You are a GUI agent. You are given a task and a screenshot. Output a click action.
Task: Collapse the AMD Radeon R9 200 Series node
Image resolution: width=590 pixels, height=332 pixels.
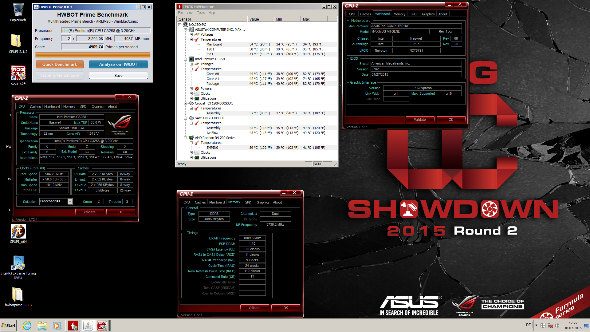click(186, 138)
